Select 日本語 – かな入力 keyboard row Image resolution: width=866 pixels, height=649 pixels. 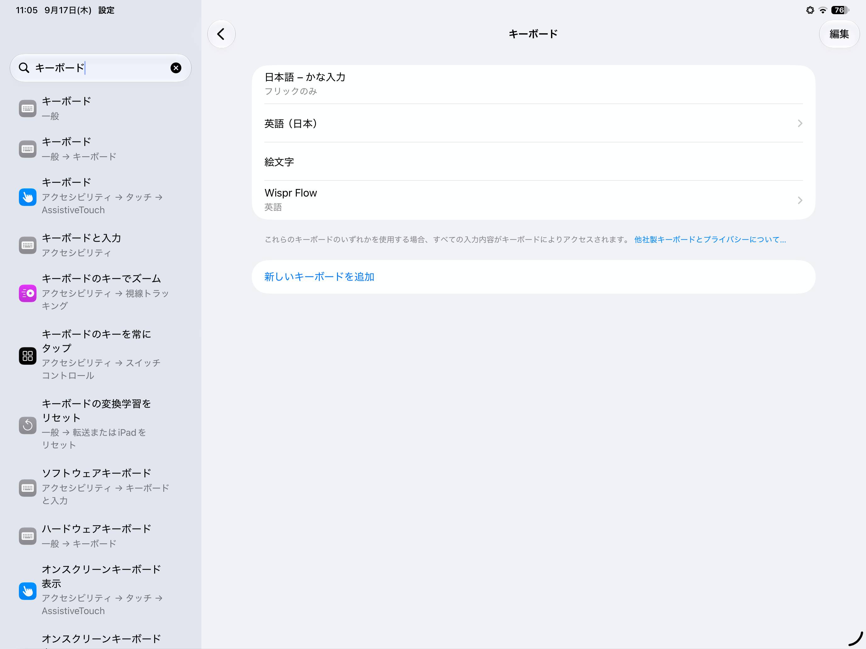tap(533, 84)
